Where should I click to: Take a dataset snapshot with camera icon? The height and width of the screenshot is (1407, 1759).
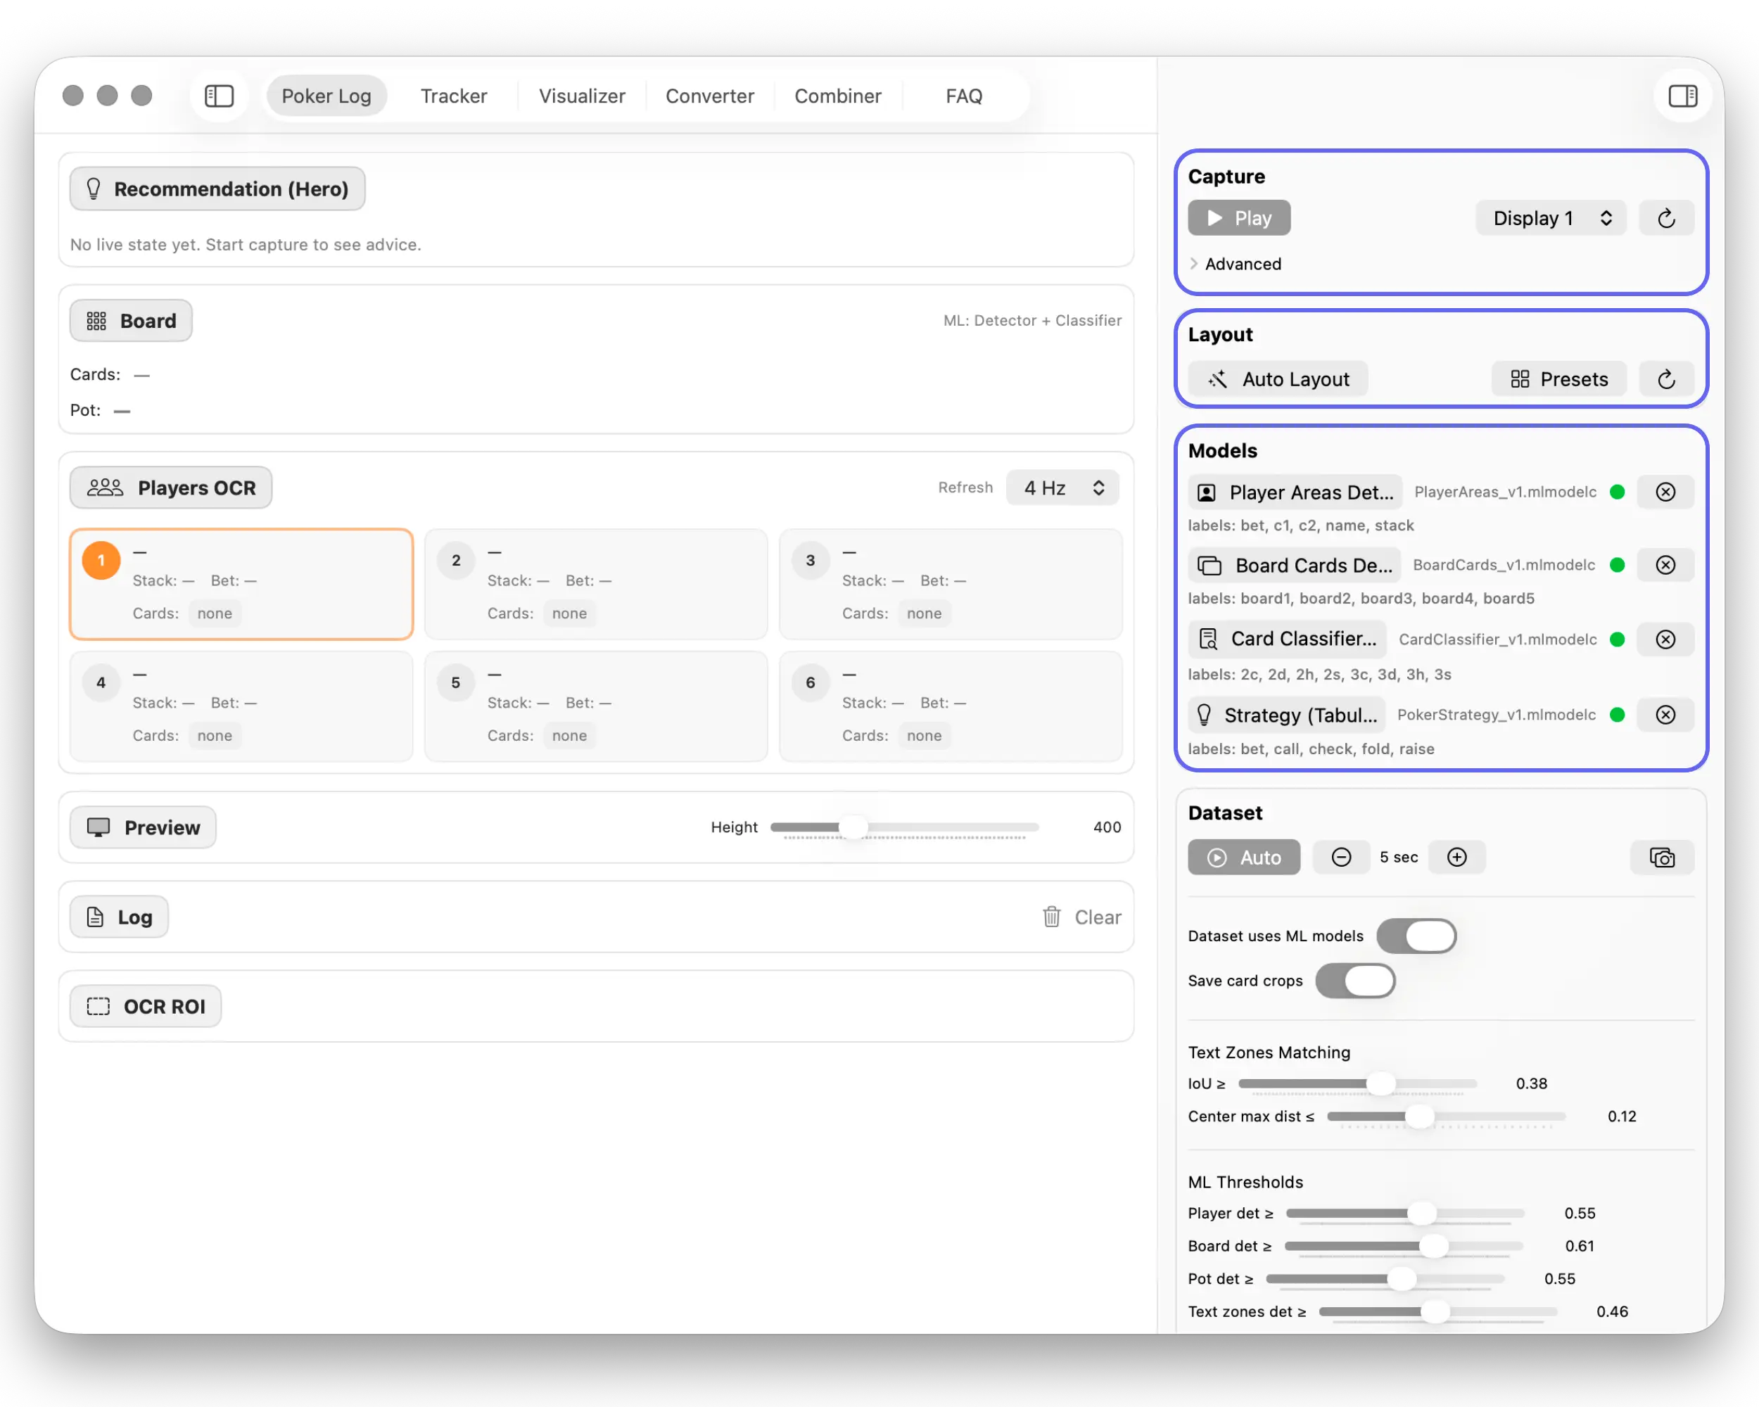[1661, 858]
